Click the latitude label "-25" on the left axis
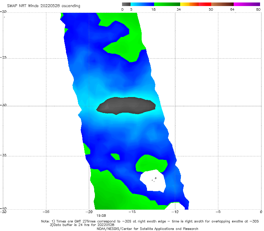Image resolution: width=264 pixels, height=231 pixels. point(3,57)
